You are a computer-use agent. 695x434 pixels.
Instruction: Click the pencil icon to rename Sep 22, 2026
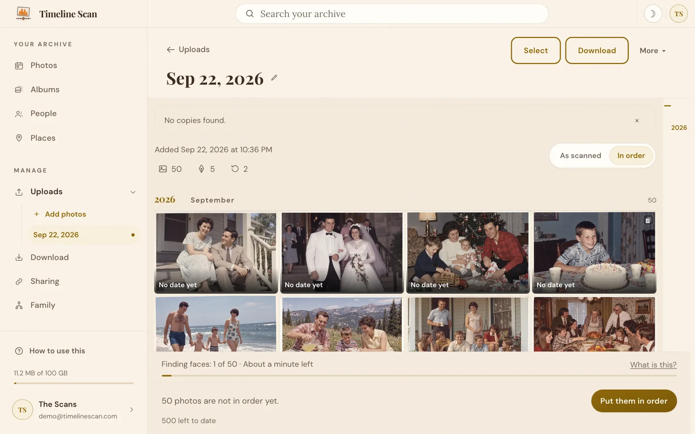tap(274, 78)
